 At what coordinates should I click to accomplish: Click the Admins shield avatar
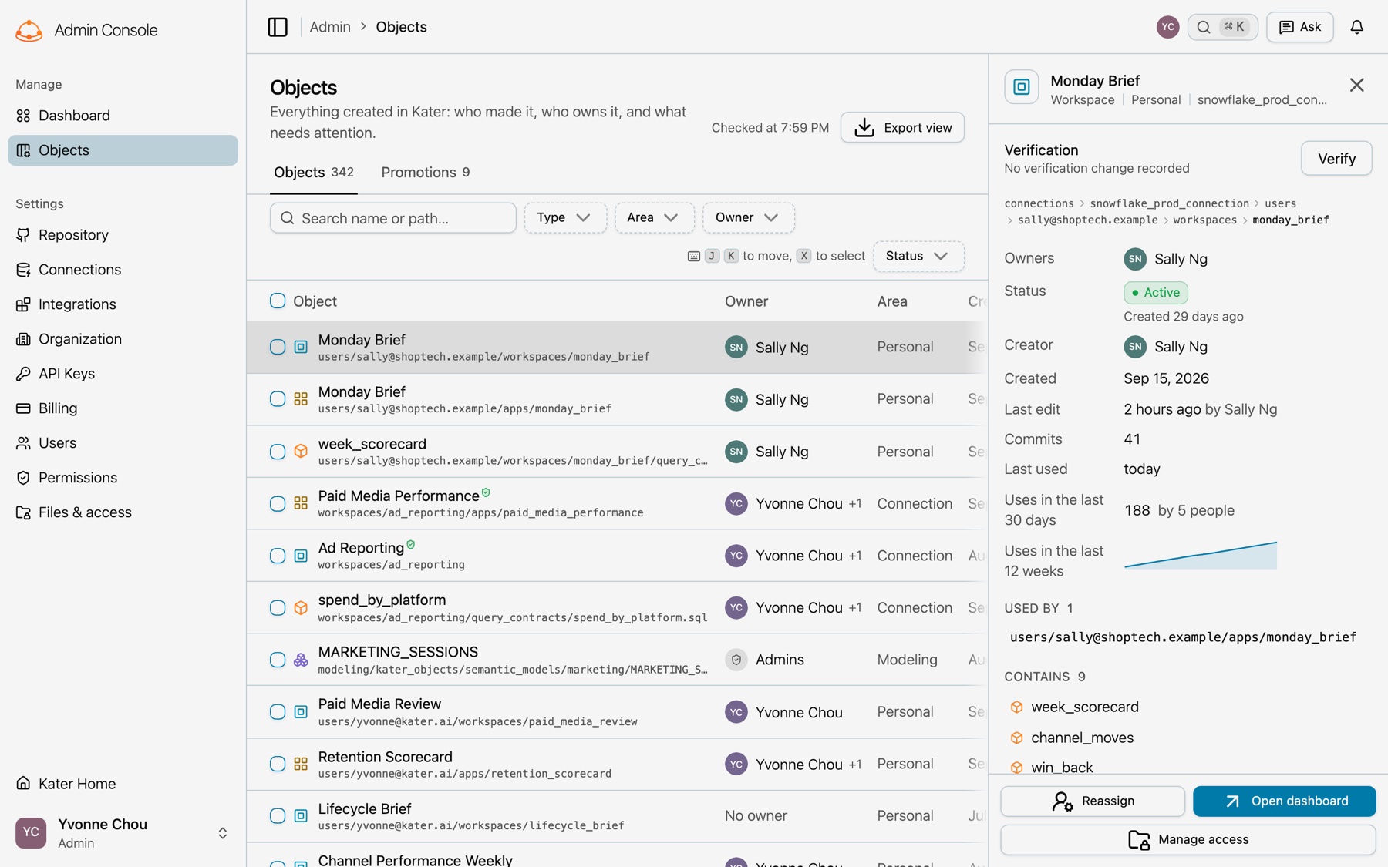point(736,660)
